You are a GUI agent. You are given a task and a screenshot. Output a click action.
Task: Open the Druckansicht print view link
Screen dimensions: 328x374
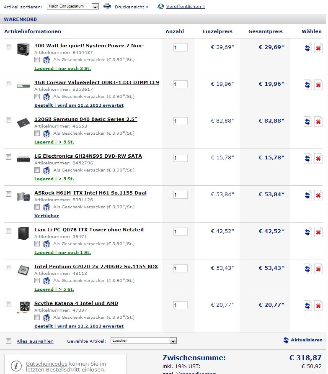[132, 7]
